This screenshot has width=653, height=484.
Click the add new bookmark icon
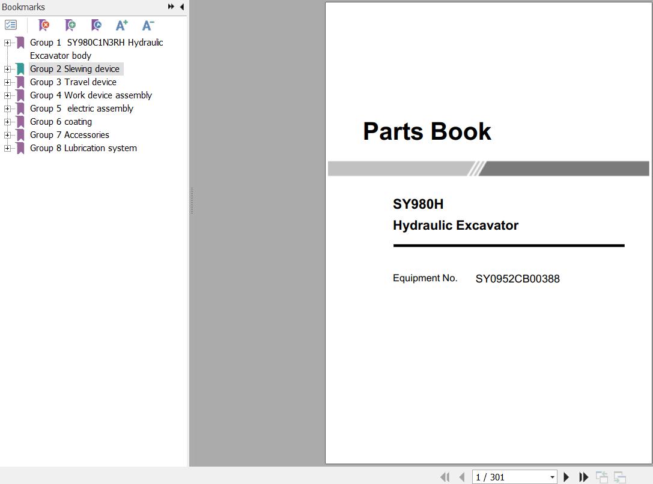point(70,25)
